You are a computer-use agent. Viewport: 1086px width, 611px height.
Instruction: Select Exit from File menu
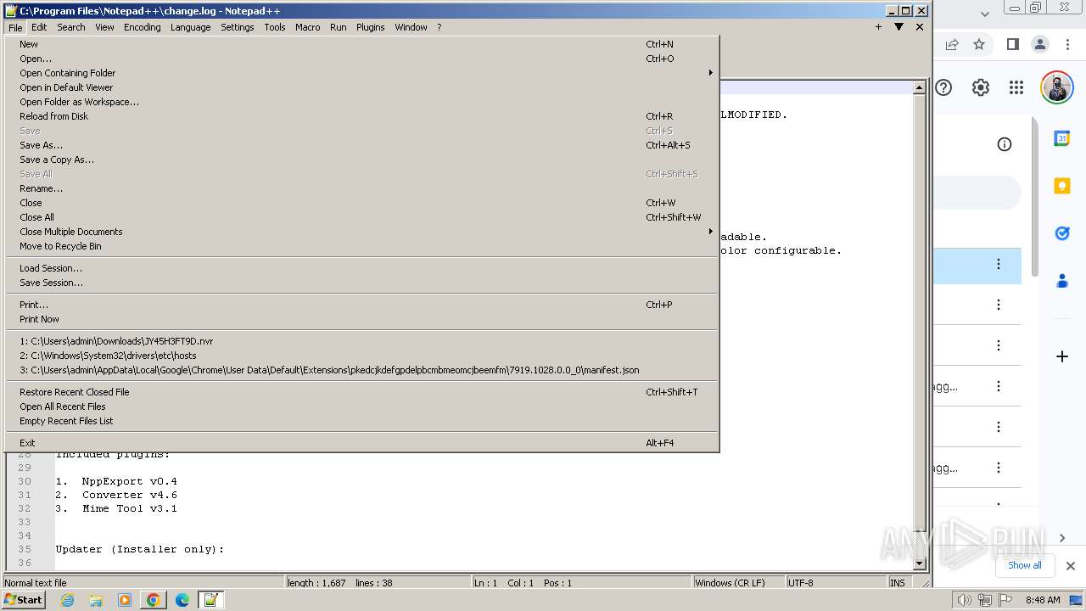pos(362,443)
